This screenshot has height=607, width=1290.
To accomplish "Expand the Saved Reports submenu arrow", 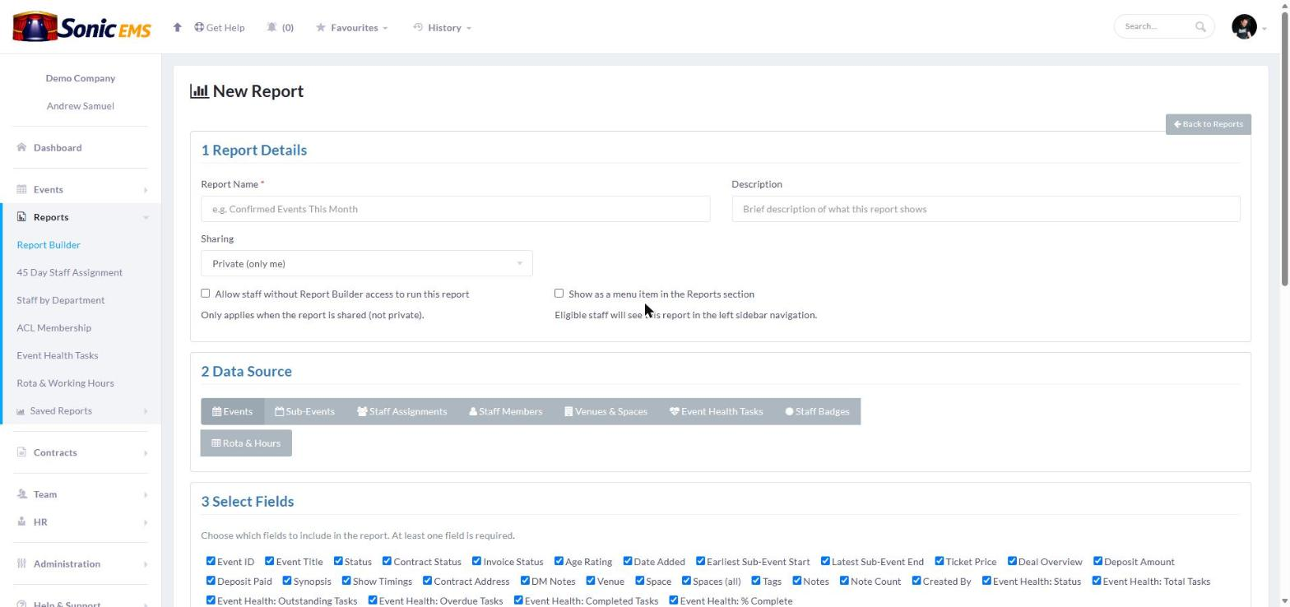I will click(x=146, y=411).
